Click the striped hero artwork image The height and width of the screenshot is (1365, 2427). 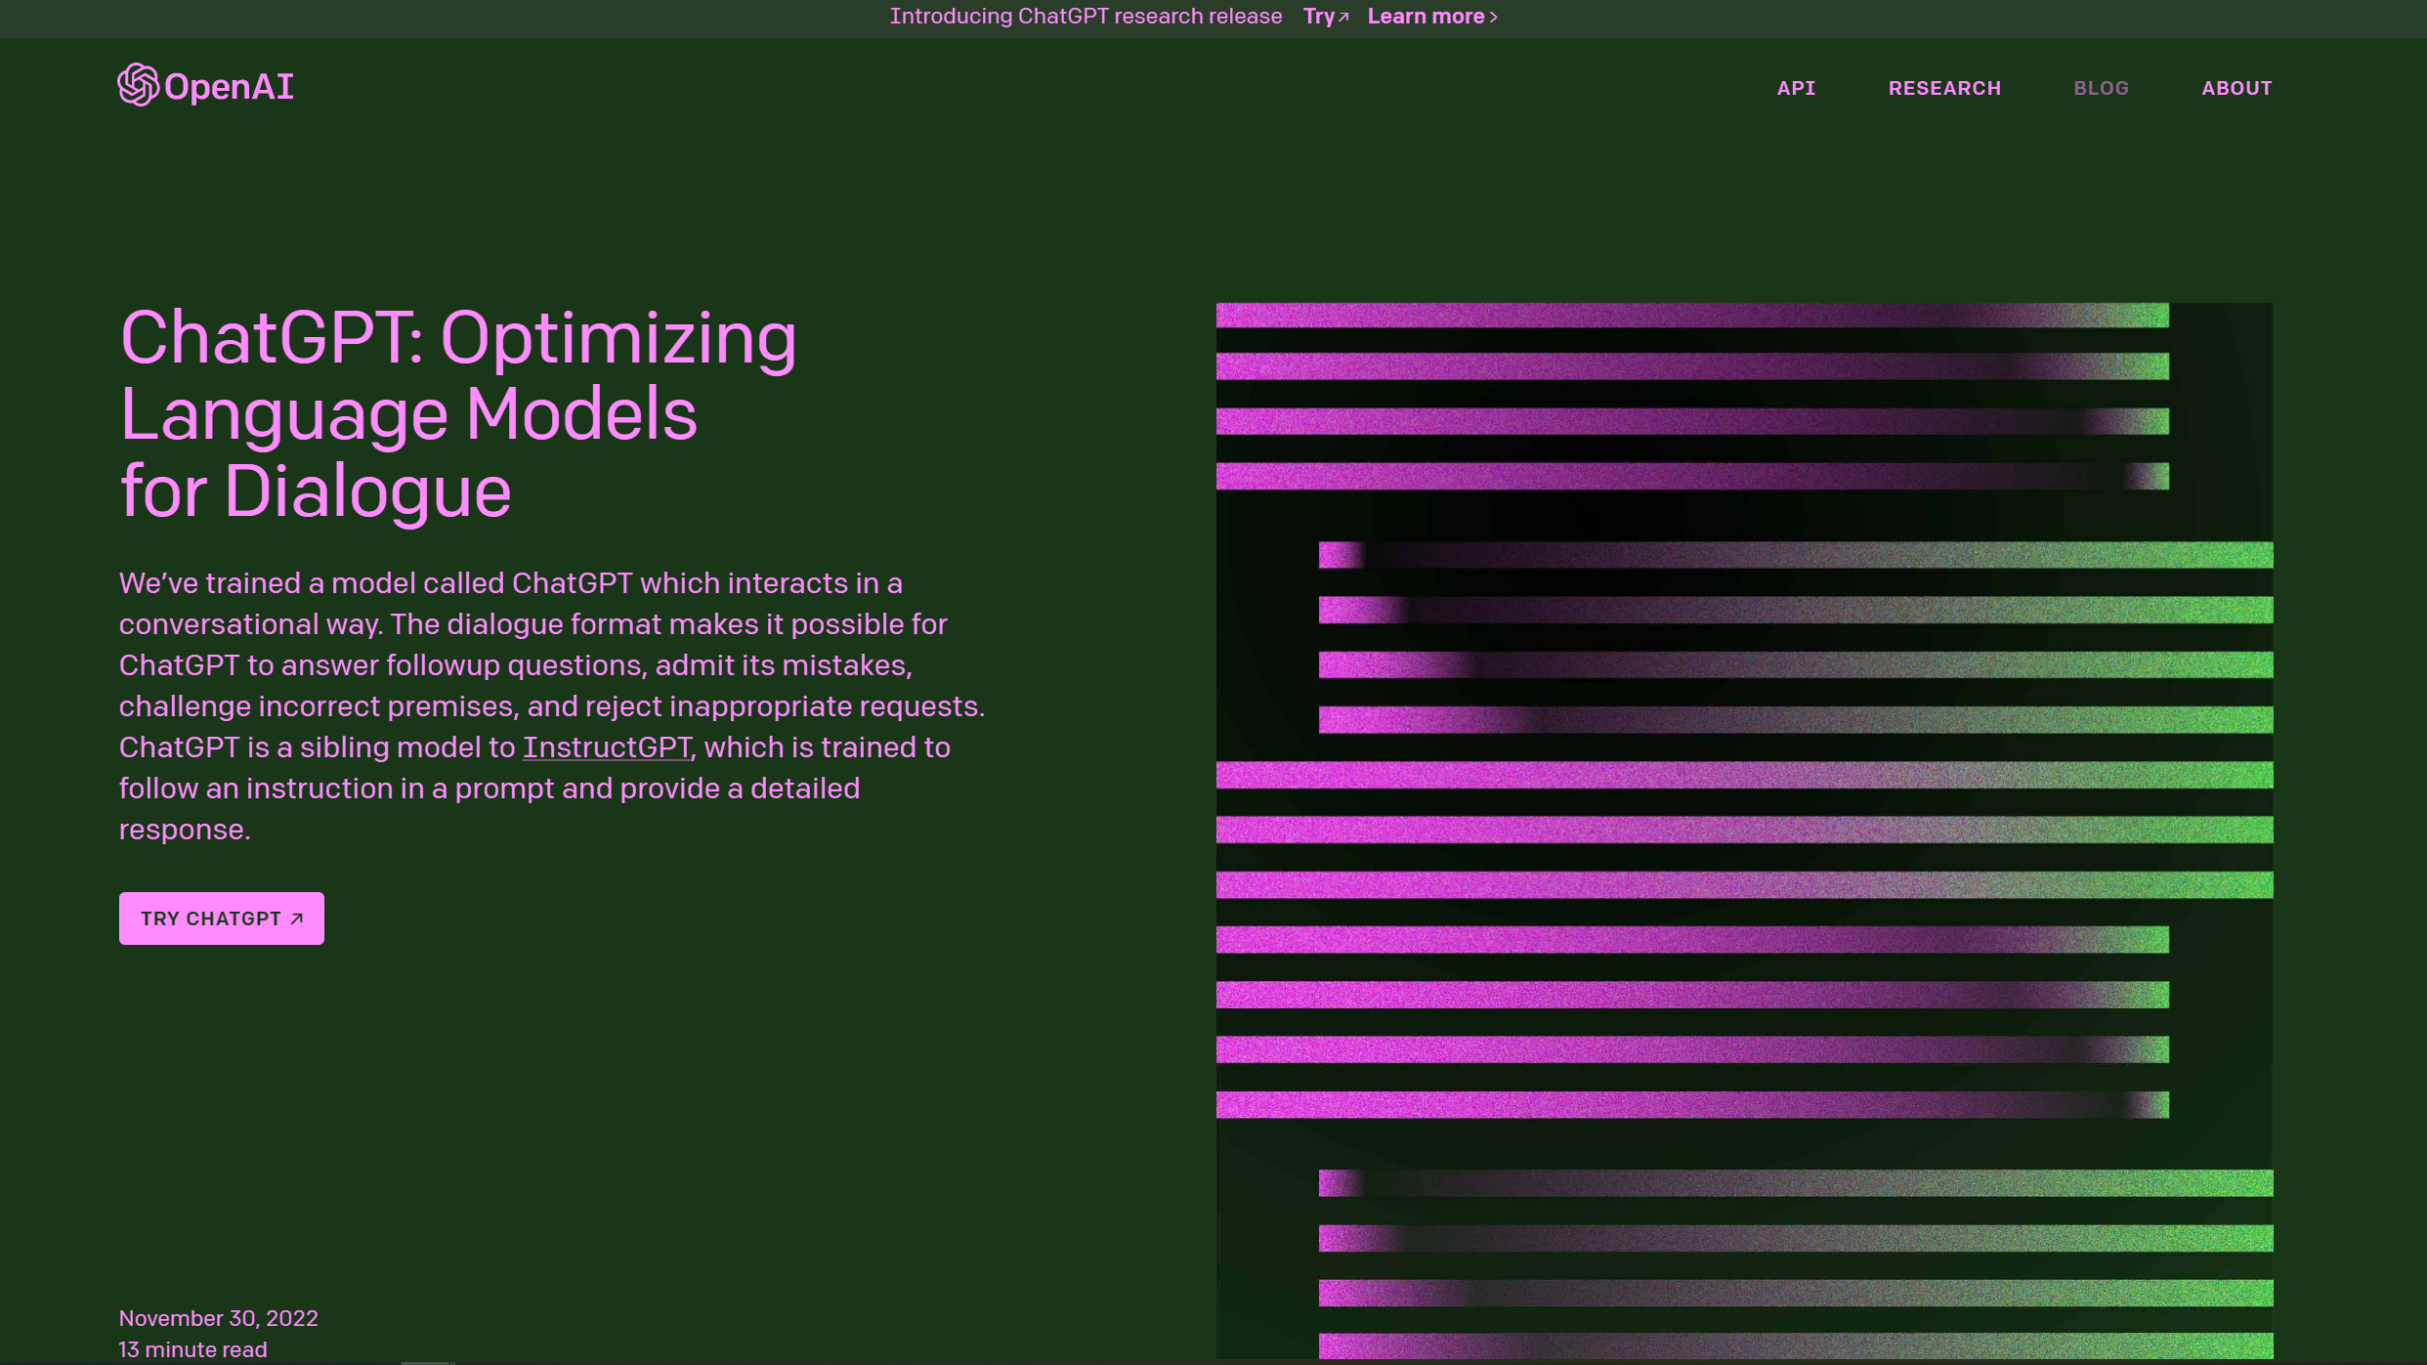pyautogui.click(x=1744, y=831)
